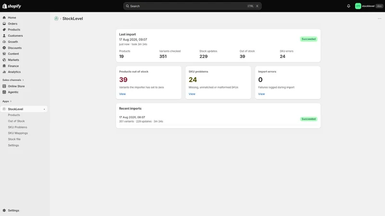Click the Content icon
The width and height of the screenshot is (385, 216).
pyautogui.click(x=4, y=54)
